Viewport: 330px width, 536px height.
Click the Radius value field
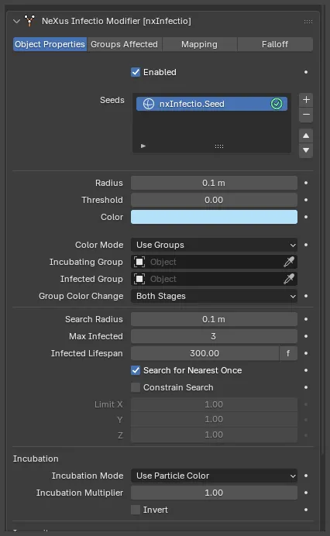pos(214,184)
